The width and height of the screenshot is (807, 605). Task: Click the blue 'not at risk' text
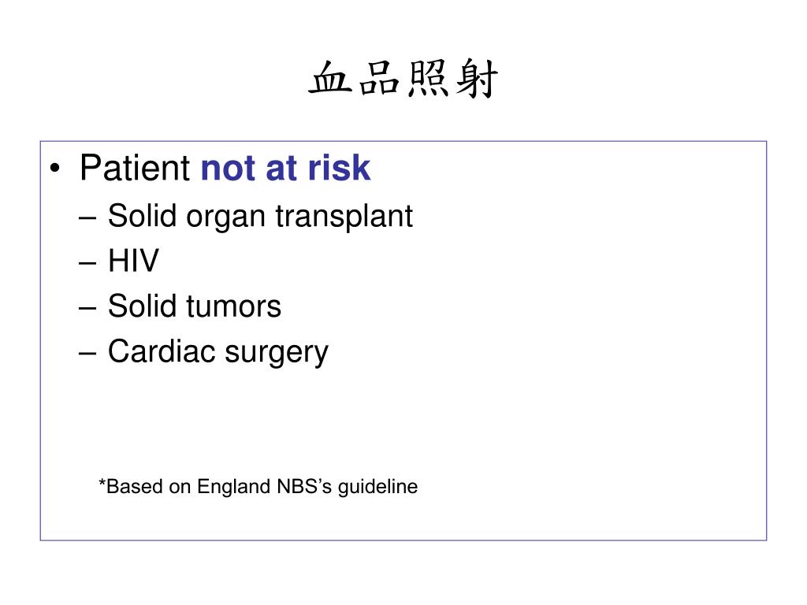point(285,168)
